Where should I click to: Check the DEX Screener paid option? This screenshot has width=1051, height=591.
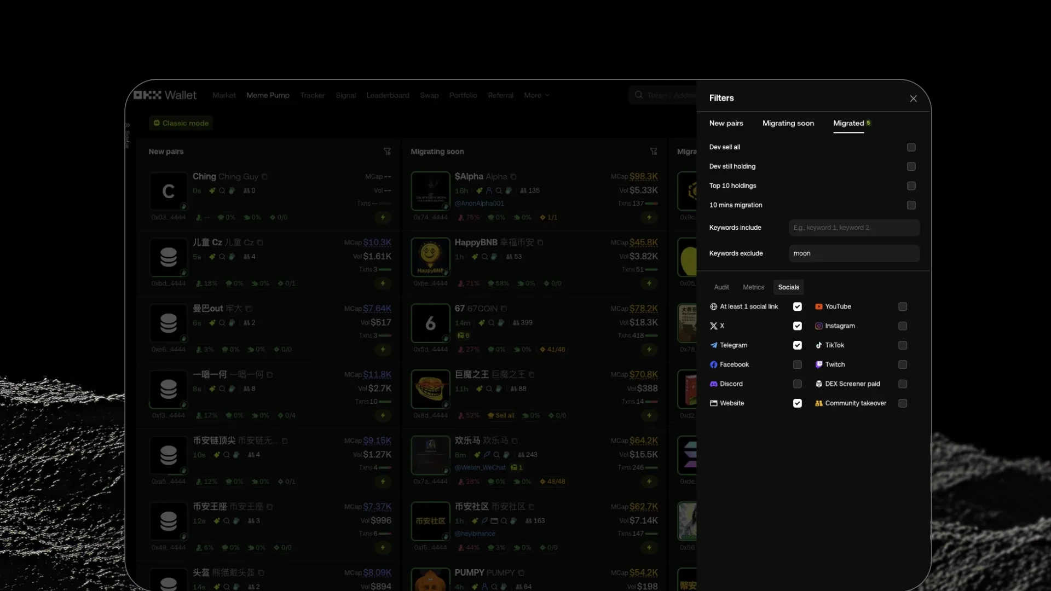pyautogui.click(x=902, y=384)
